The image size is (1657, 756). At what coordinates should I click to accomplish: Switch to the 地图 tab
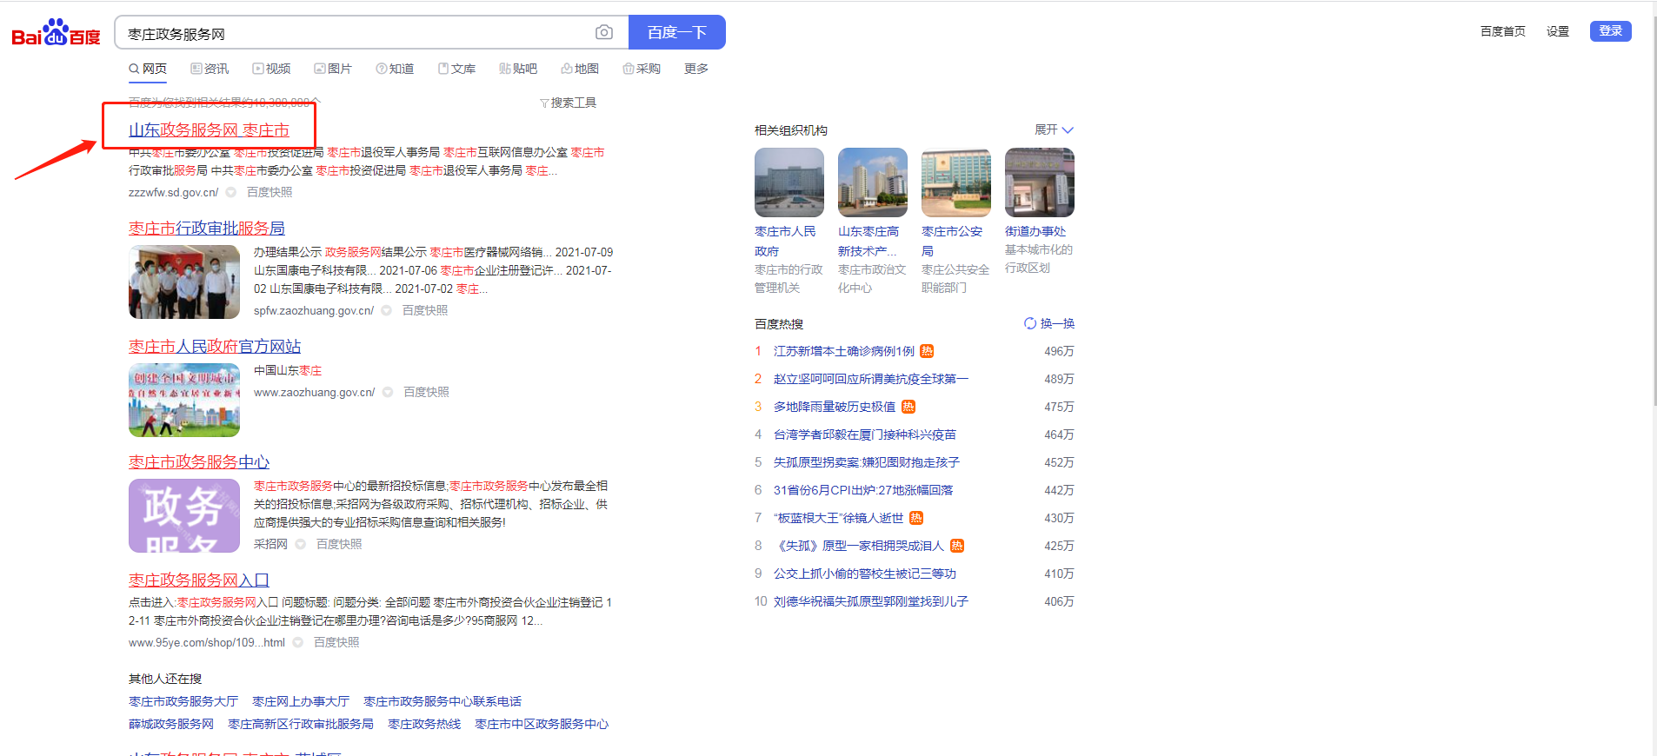580,69
